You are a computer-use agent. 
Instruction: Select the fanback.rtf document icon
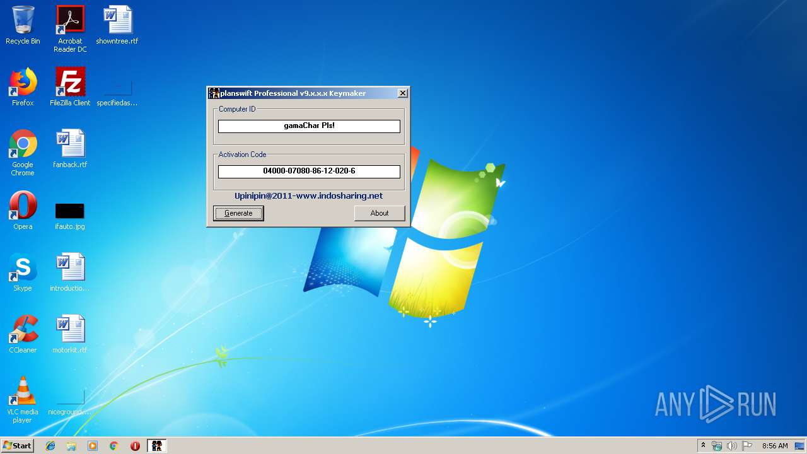70,149
